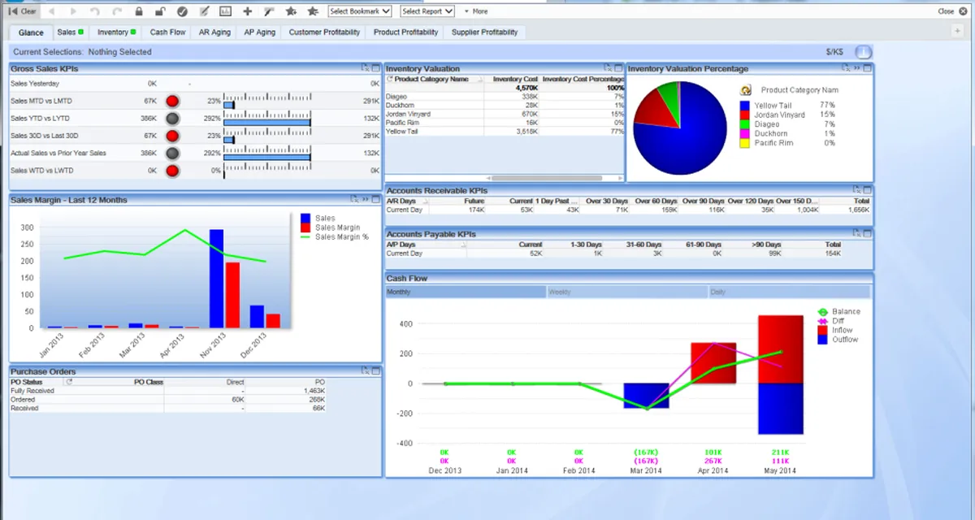Open the Customer Profitability tab
975x520 pixels.
point(324,32)
